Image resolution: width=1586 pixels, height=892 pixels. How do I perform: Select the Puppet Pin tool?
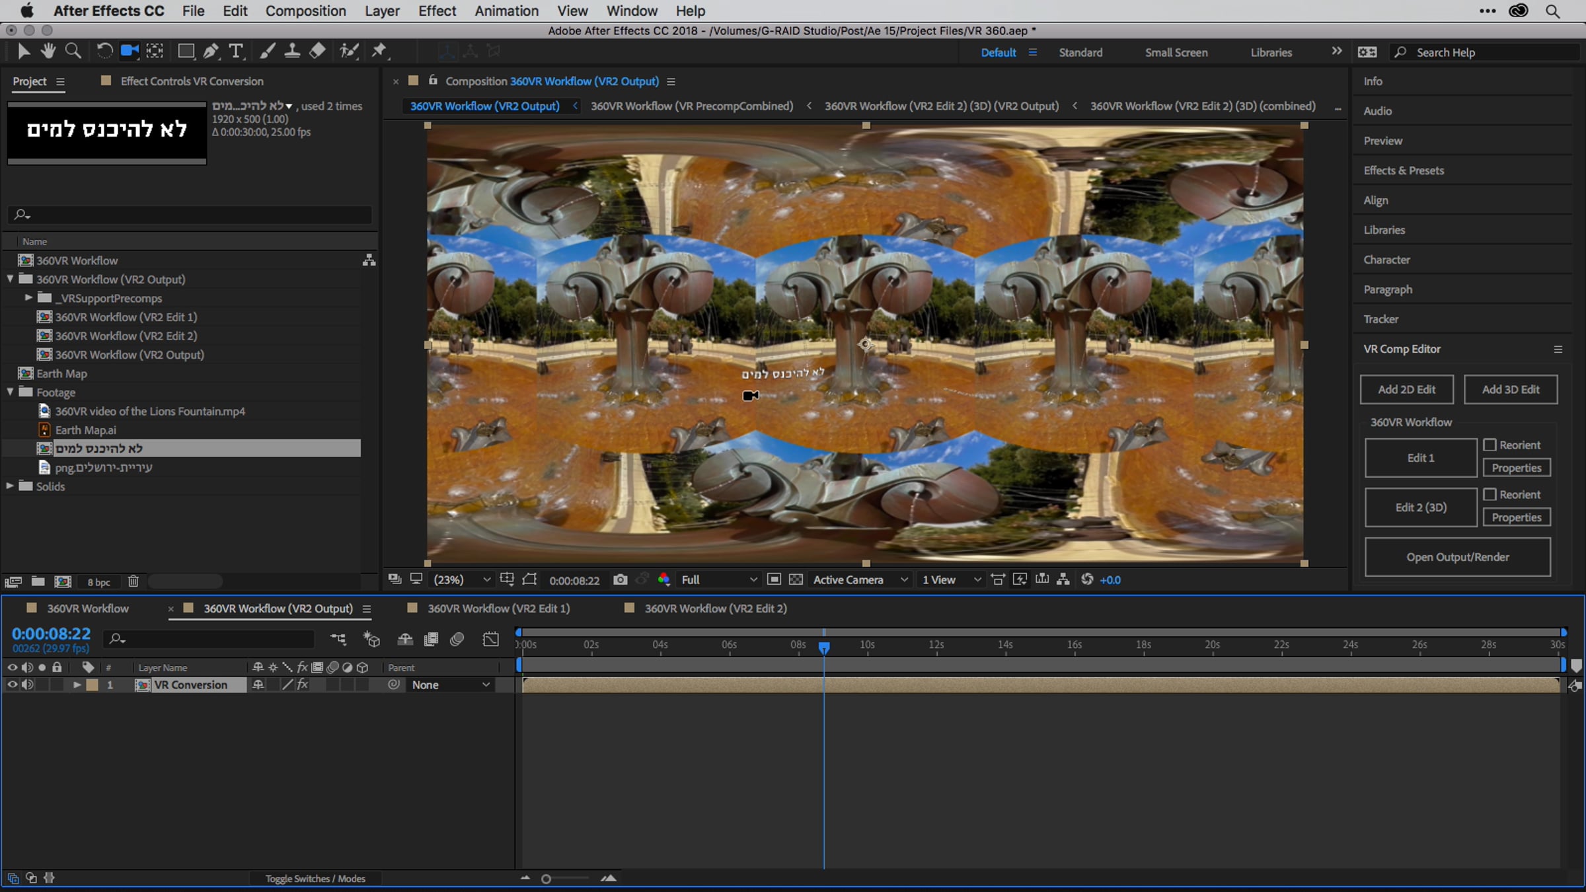[x=379, y=51]
